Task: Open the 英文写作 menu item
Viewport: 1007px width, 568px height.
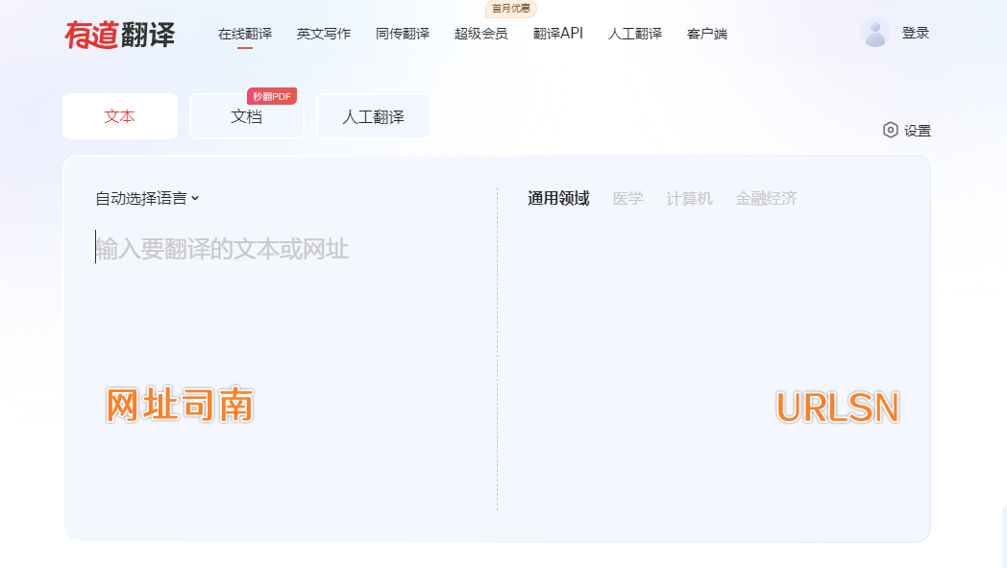Action: (323, 32)
